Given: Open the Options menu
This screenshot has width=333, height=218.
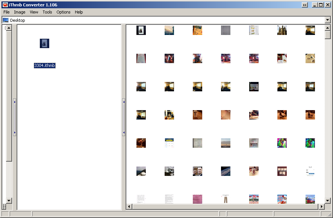Looking at the screenshot, I should (x=64, y=12).
